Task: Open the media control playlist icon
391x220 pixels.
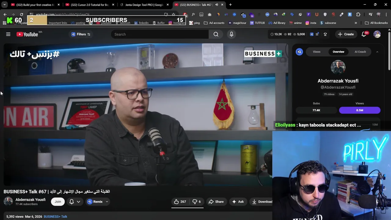Action: [x=370, y=14]
